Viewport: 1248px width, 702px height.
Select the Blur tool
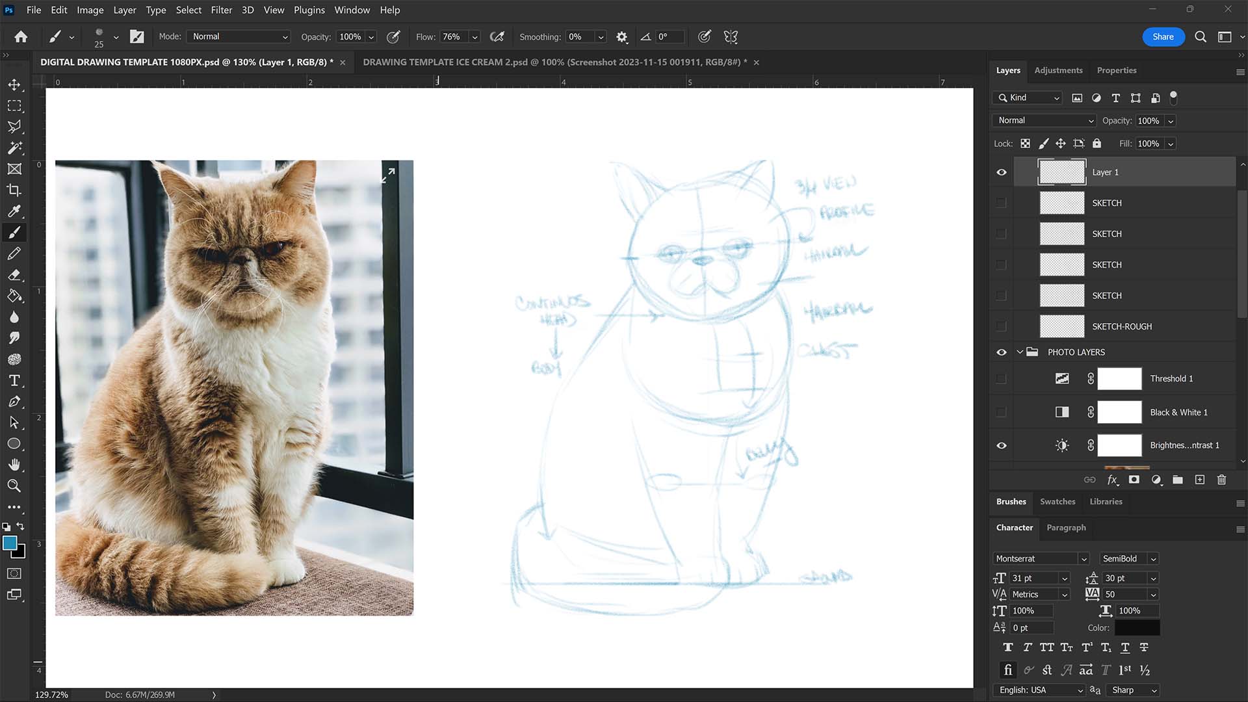pyautogui.click(x=14, y=317)
